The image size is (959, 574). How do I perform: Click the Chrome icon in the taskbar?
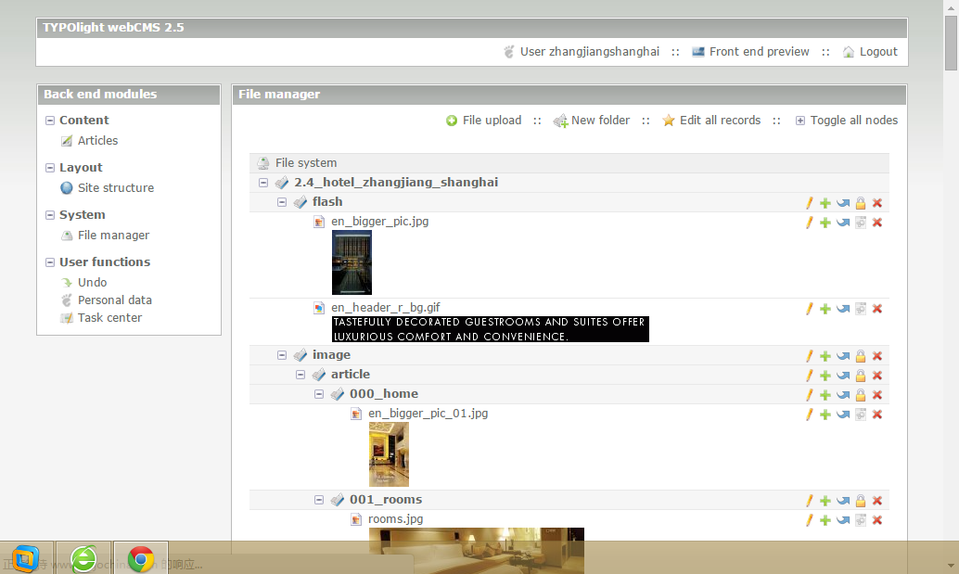(x=141, y=558)
